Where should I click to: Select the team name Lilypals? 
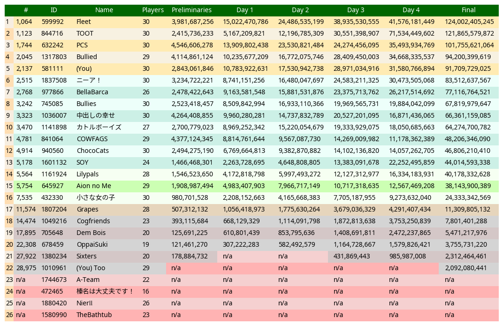point(88,174)
